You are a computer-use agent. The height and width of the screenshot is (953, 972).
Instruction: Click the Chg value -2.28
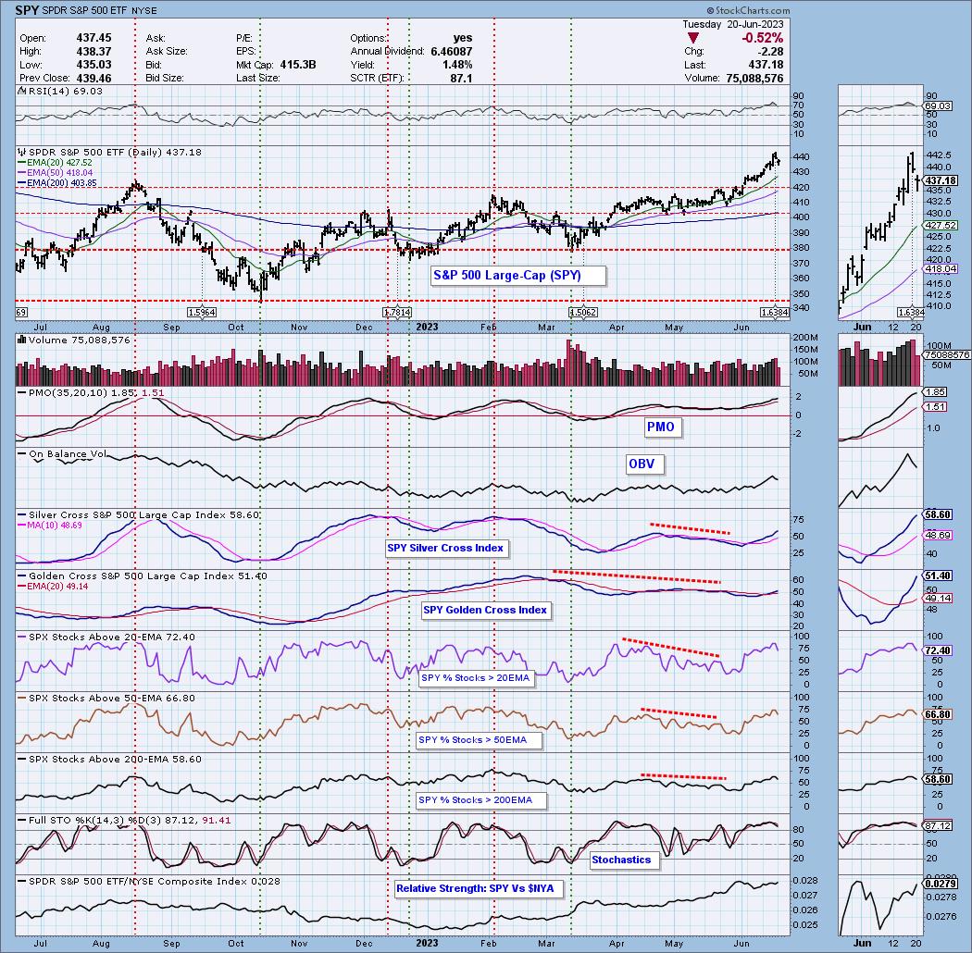tap(770, 52)
